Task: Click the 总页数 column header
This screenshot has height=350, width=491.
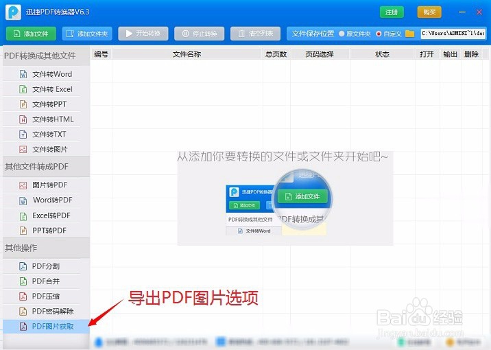Action: [x=276, y=54]
